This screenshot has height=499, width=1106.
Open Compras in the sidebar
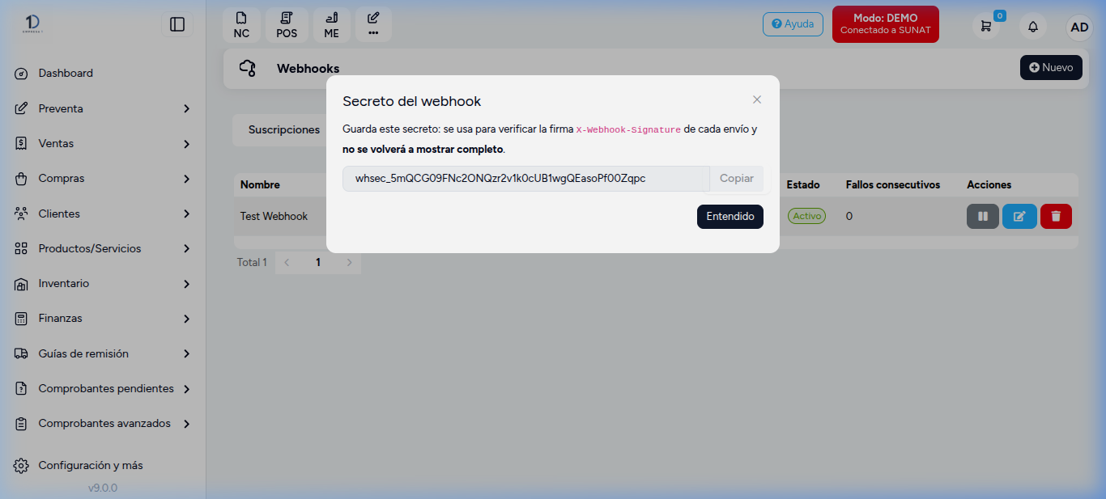62,178
